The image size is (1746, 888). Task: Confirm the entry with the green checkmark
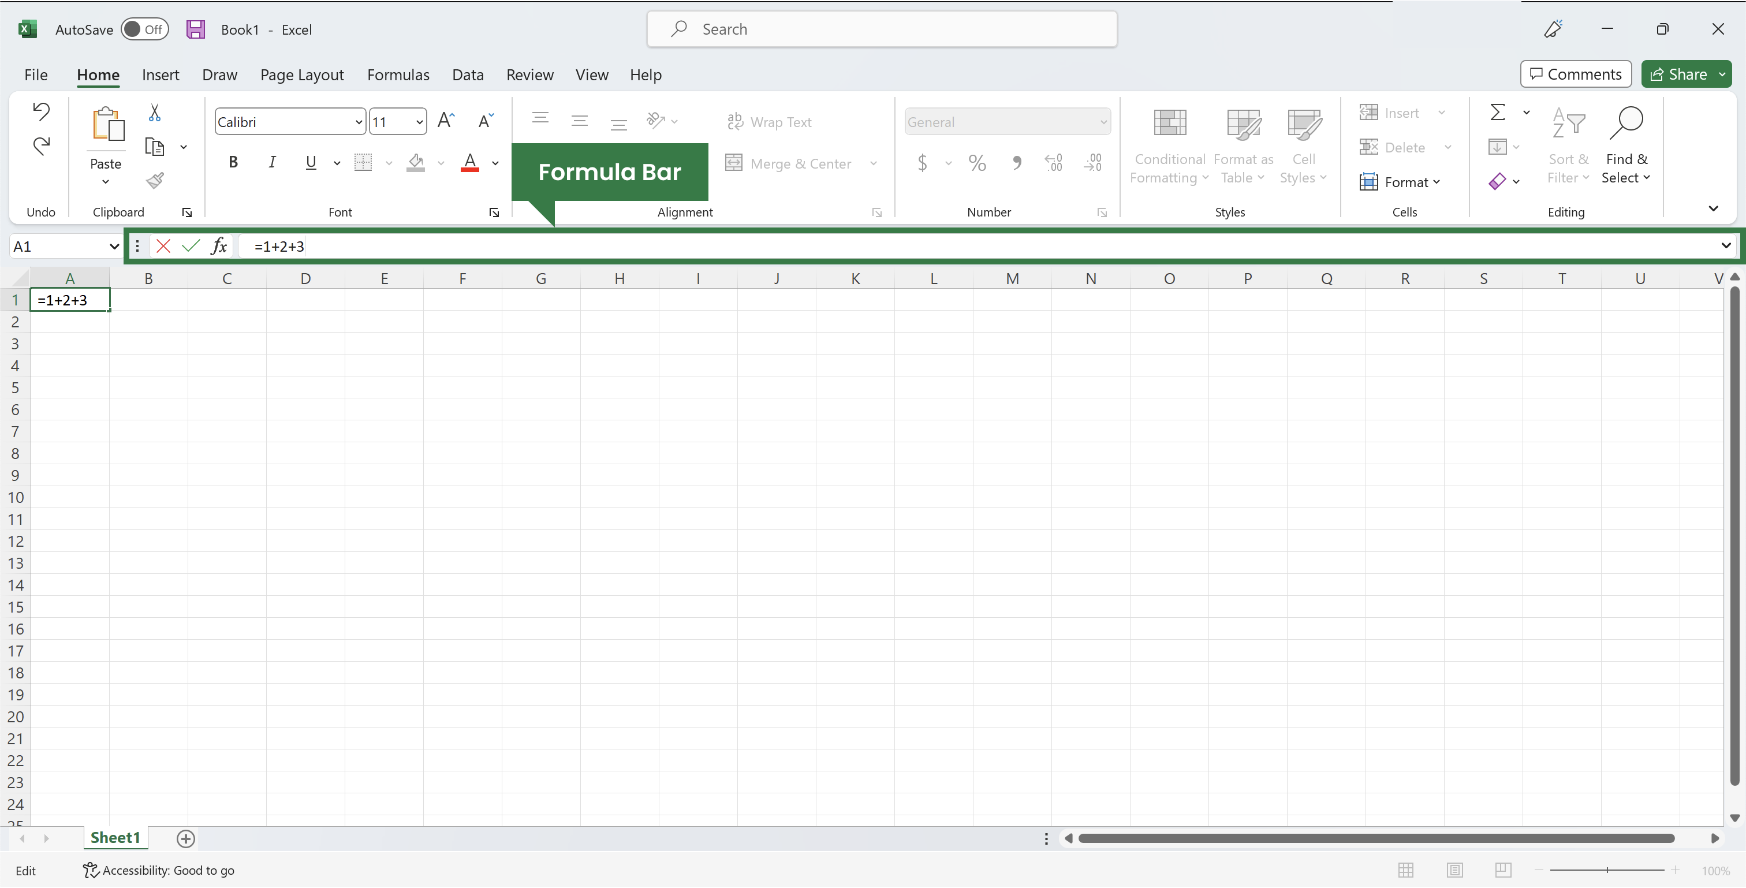tap(191, 246)
